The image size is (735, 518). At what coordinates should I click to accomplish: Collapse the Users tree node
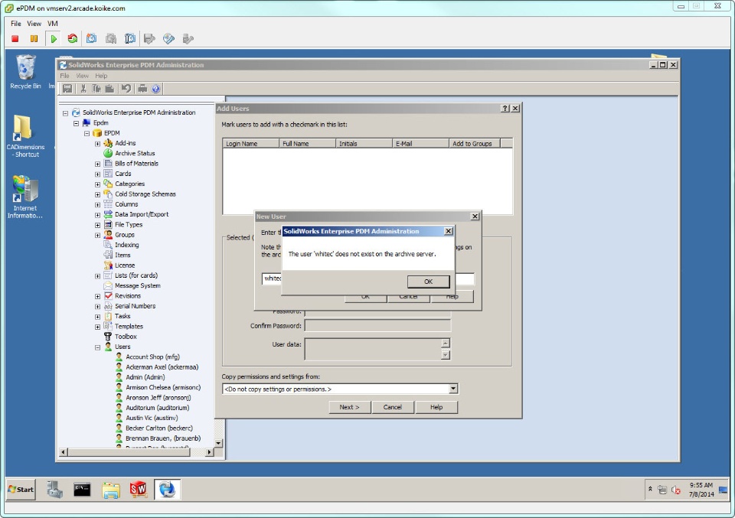point(97,347)
